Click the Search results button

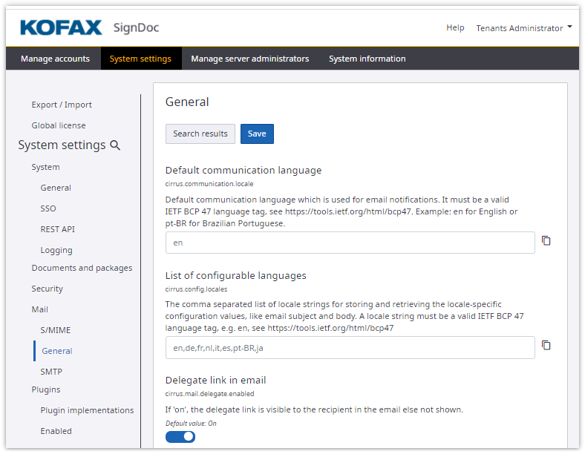(x=200, y=134)
